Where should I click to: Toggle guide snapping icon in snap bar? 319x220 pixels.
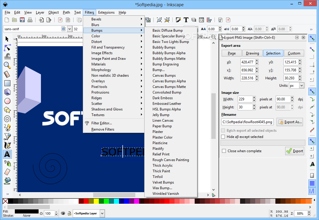click(312, 191)
